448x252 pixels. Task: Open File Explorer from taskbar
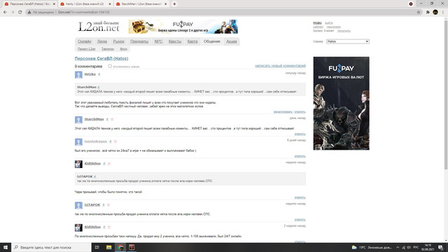(109, 247)
